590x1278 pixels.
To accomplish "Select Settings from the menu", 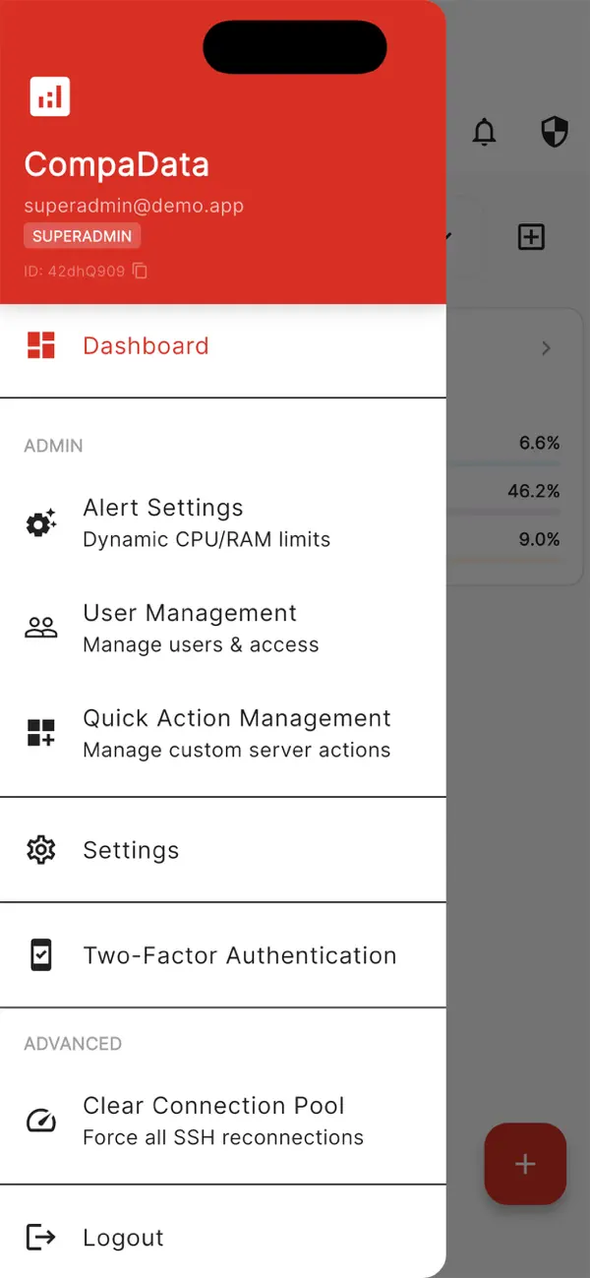I will pyautogui.click(x=131, y=849).
